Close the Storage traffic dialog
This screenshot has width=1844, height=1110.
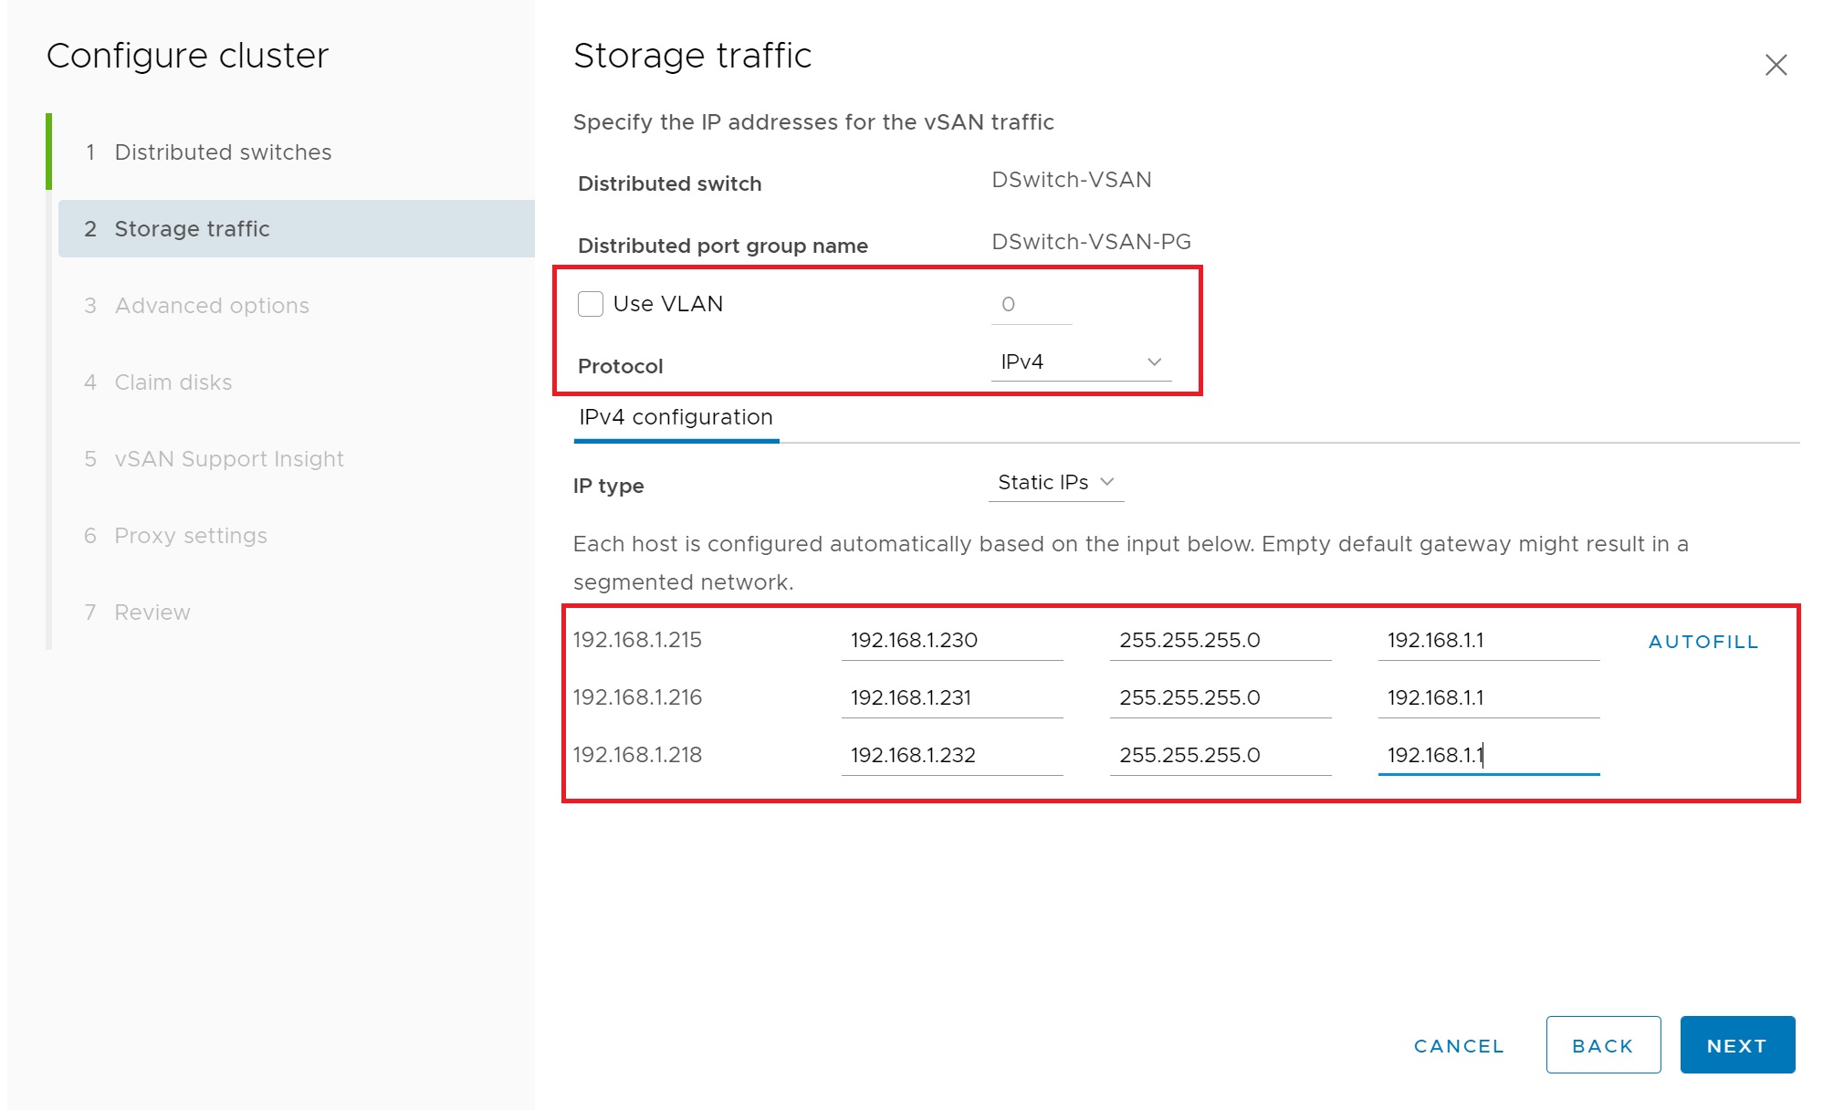[1775, 65]
